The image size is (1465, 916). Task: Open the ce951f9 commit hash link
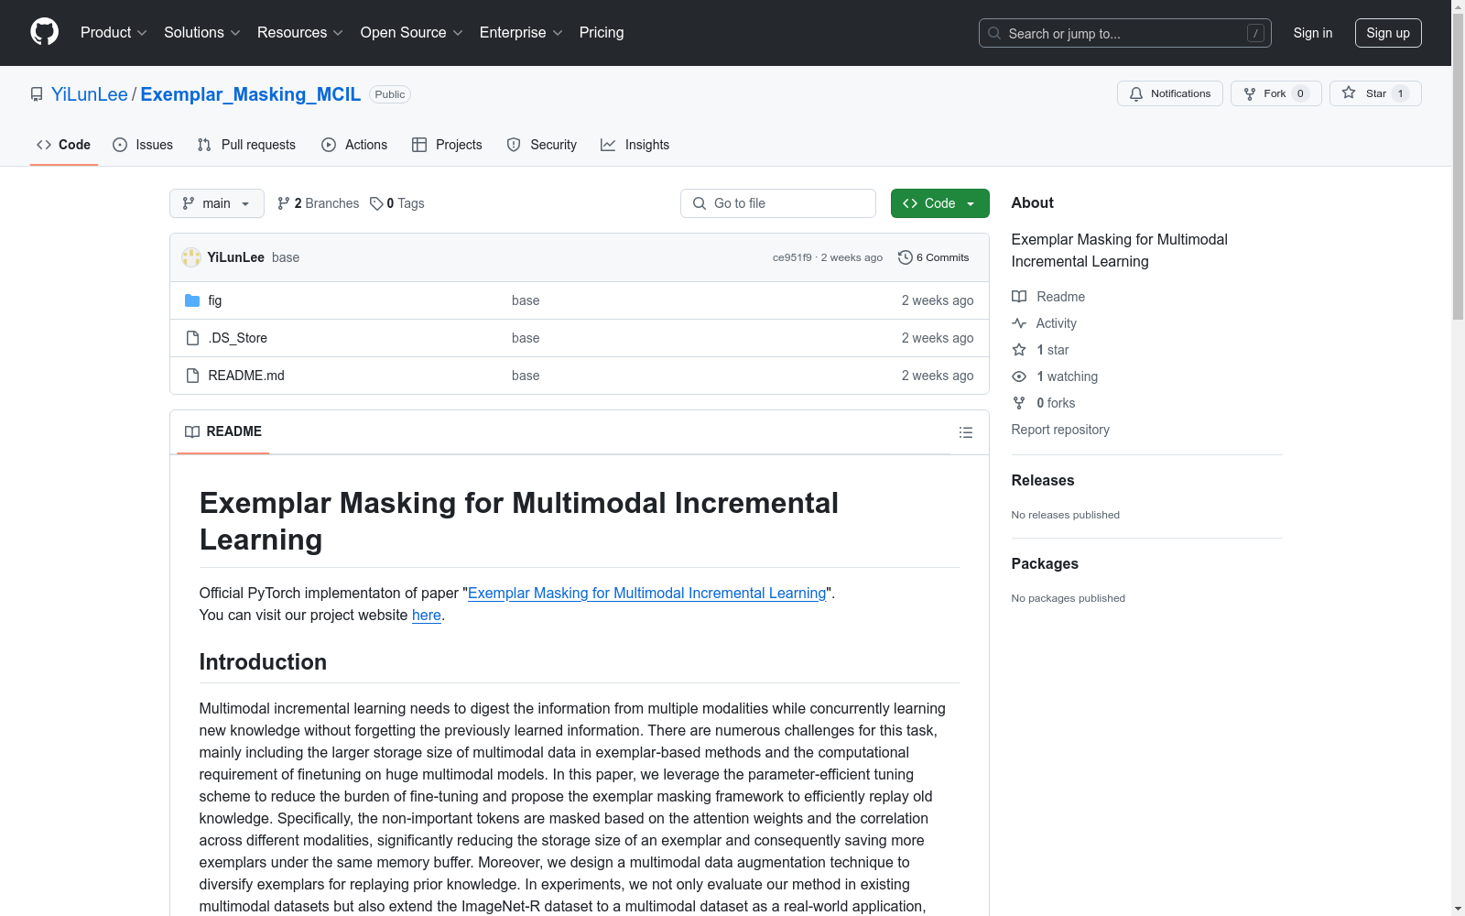coord(792,257)
